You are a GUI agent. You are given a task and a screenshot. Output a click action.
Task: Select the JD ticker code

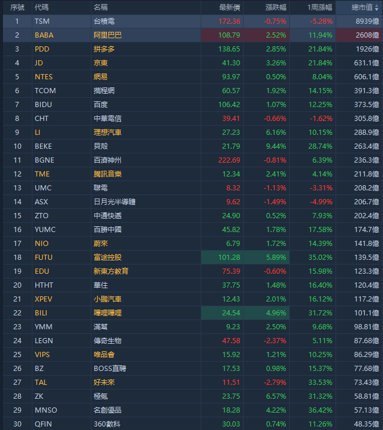point(39,63)
